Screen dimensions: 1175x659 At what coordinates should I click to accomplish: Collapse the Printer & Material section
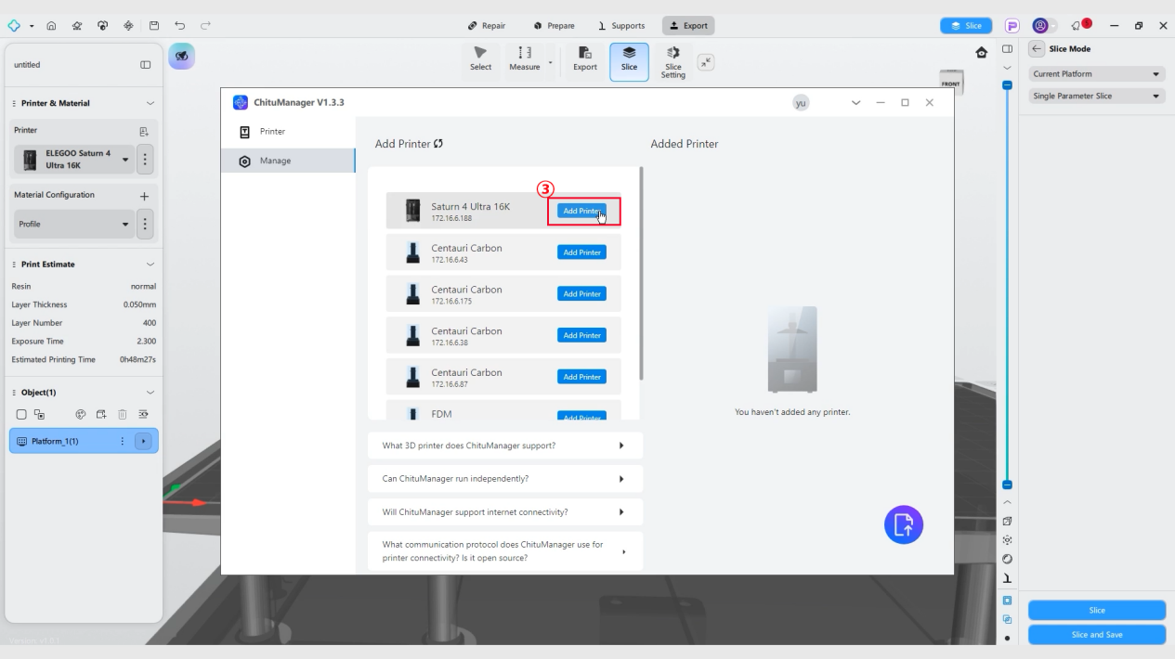point(150,103)
